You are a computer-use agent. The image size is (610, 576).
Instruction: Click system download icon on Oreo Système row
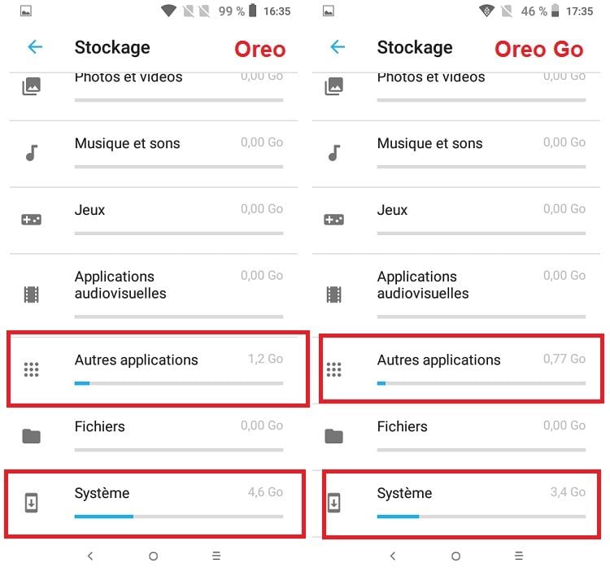tap(32, 503)
